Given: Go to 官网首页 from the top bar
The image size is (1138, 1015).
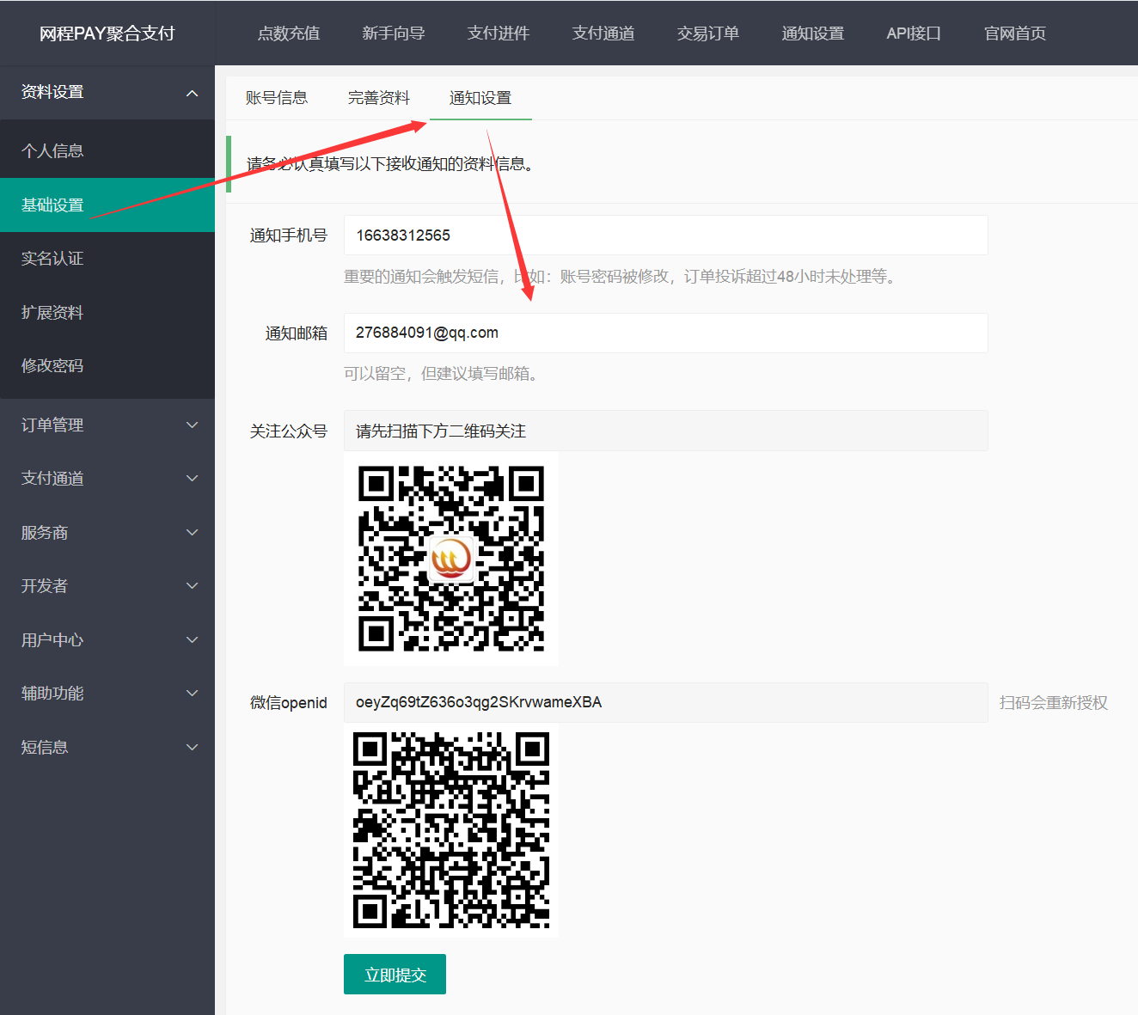Looking at the screenshot, I should click(x=1014, y=34).
